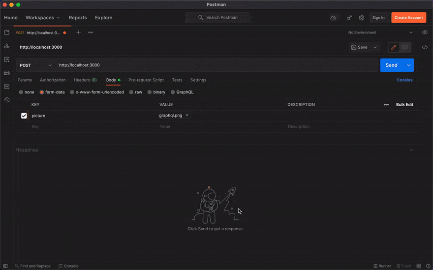Click the search magnifier icon
Viewport: 433px width, 270px height.
coord(201,17)
